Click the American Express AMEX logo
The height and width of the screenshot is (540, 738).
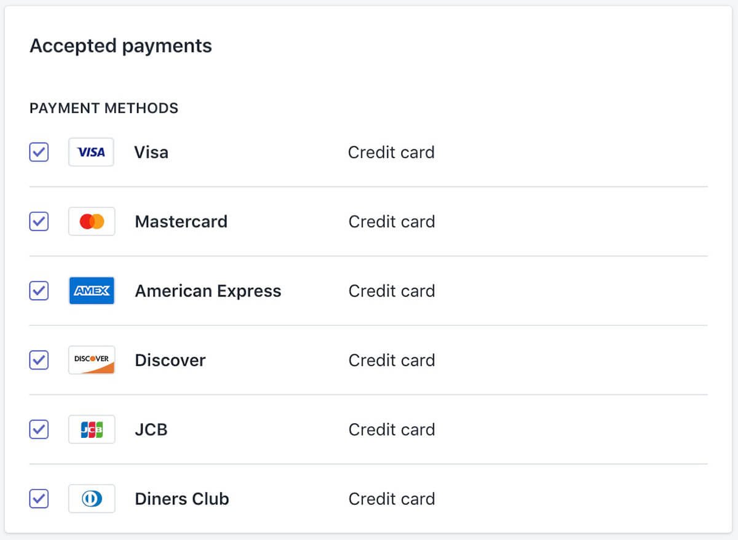pyautogui.click(x=91, y=291)
